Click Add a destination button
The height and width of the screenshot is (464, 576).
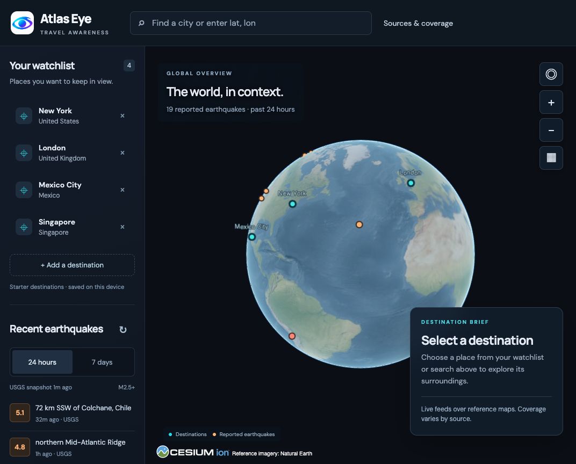pos(72,265)
